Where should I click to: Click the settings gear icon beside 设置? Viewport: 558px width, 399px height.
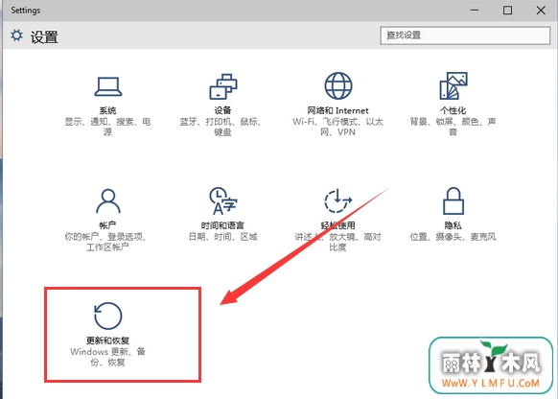16,35
